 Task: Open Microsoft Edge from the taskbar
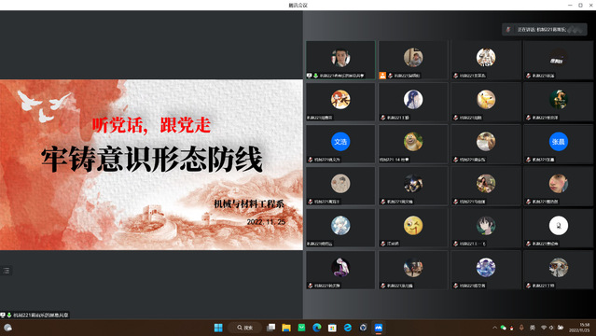[316, 328]
